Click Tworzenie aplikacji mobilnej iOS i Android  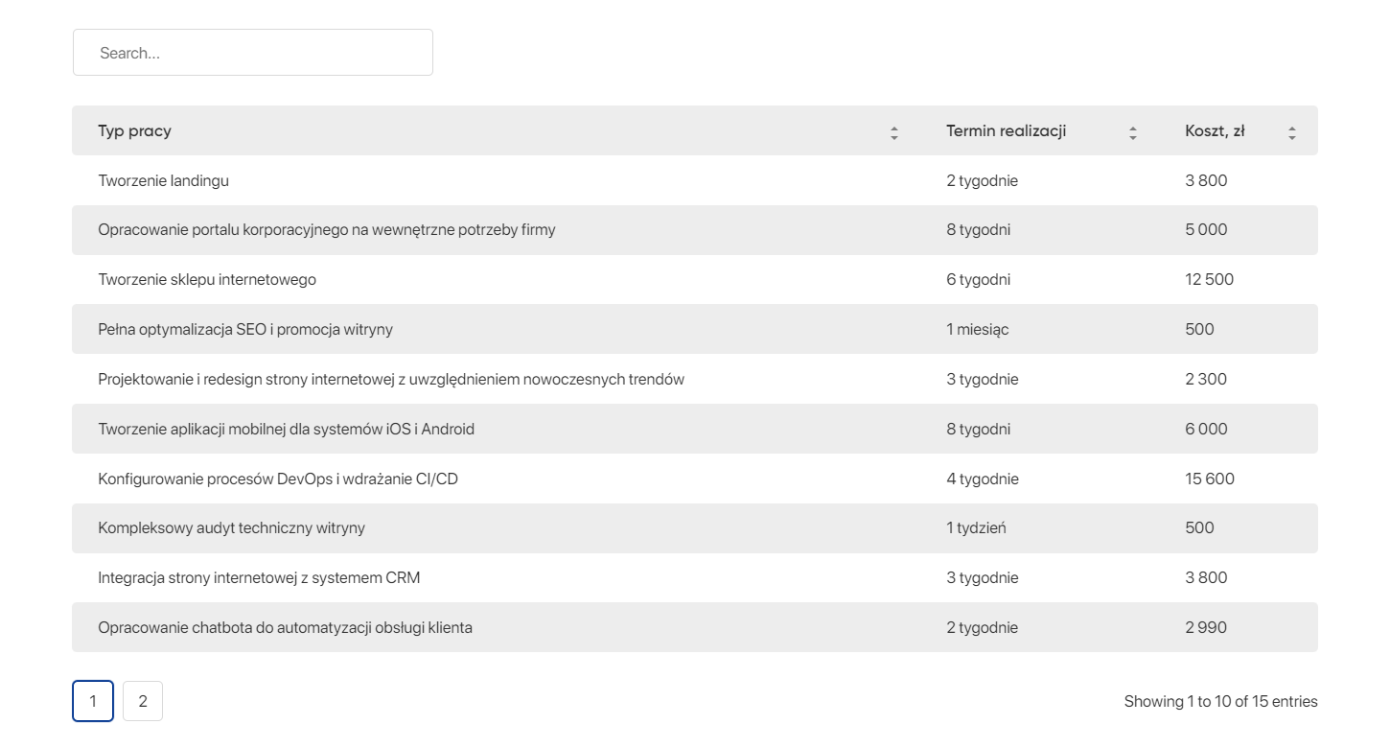point(287,430)
